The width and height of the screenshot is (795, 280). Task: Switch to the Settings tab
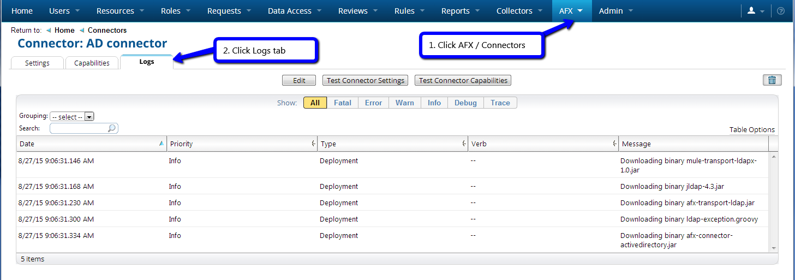tap(37, 63)
